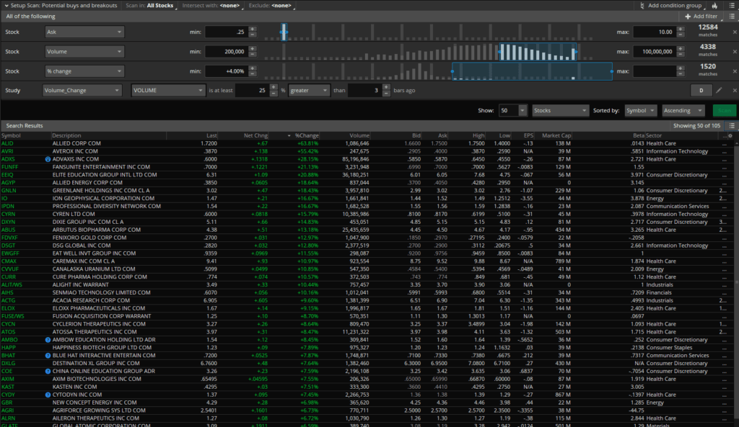Sort results by the Sector column header
The height and width of the screenshot is (427, 739).
coord(654,135)
